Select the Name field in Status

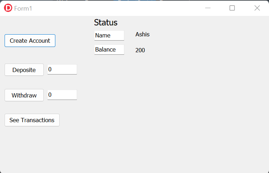pos(109,36)
